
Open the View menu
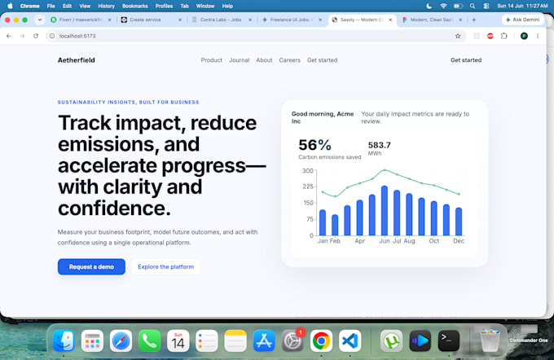click(x=85, y=6)
